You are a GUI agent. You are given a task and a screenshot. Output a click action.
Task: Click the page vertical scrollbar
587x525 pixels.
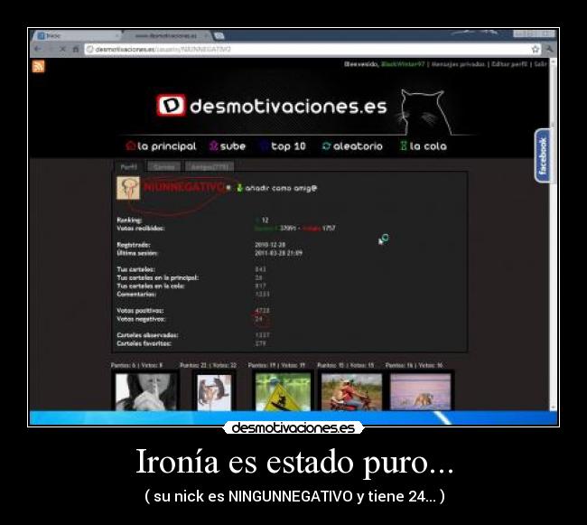[553, 234]
